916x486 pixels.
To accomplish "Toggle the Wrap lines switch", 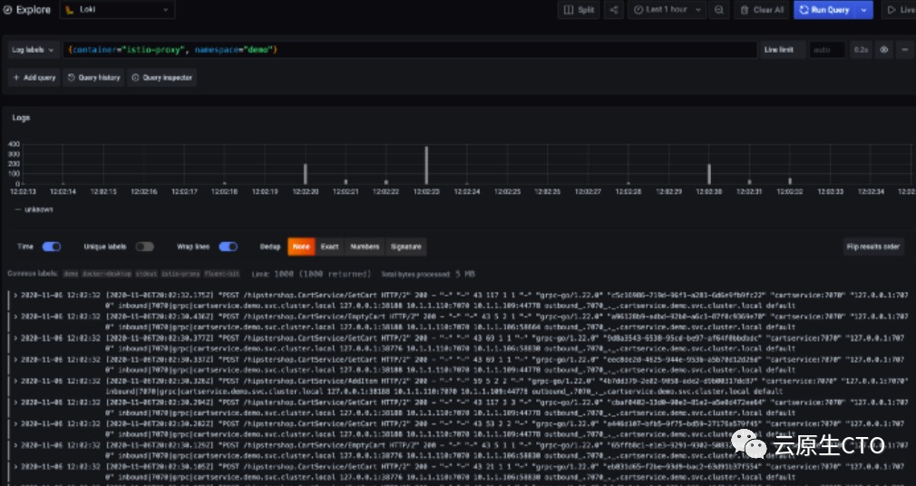I will [x=229, y=247].
